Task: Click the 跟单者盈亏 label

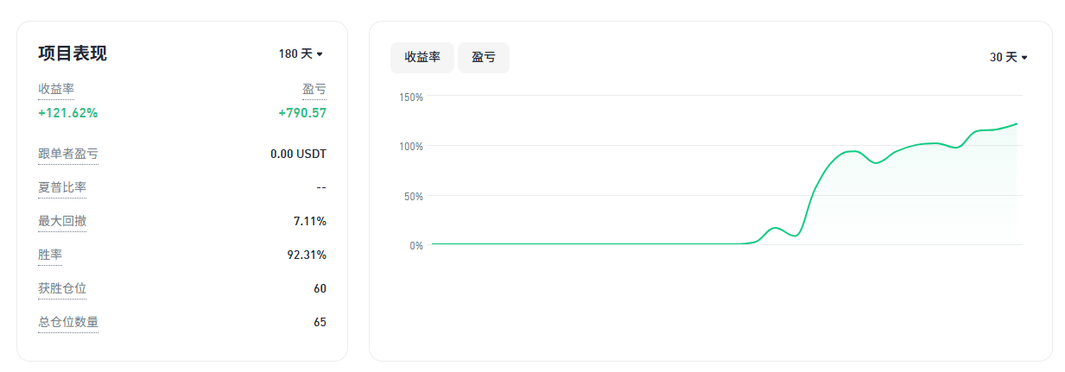Action: point(68,154)
